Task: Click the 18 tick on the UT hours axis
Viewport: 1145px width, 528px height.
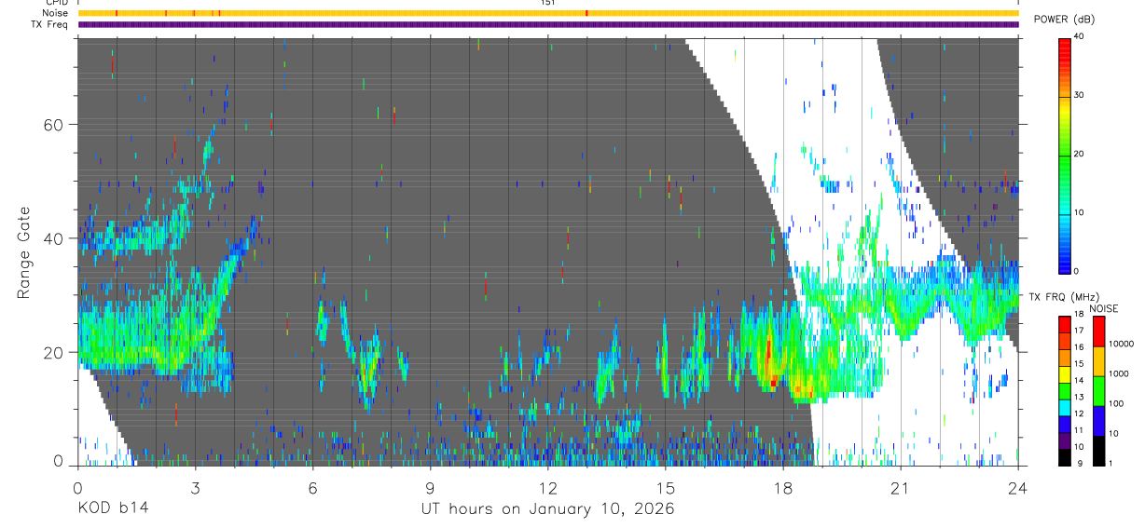Action: point(782,488)
